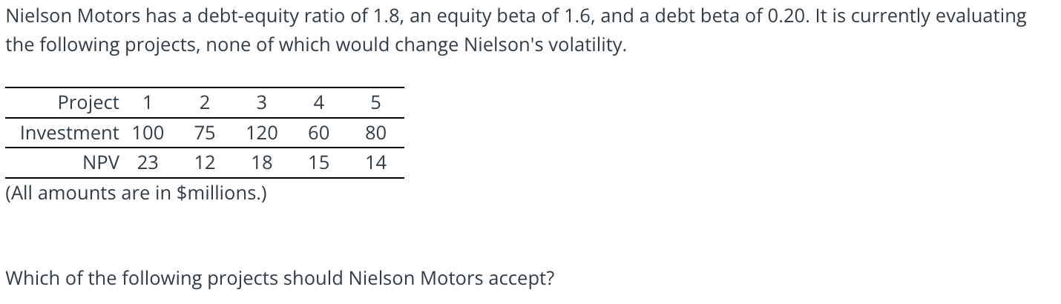
Task: Click the NPV value 15
Action: (x=319, y=162)
